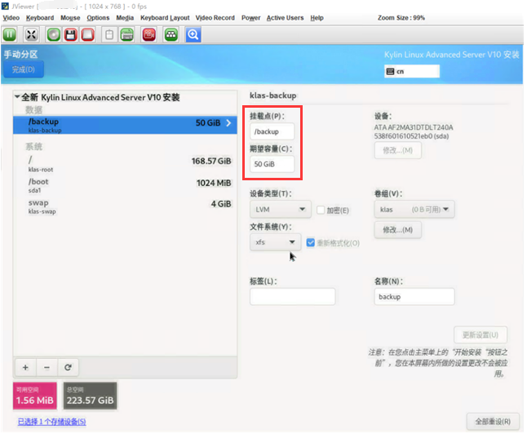527x434 pixels.
Task: Click the add partition plus button
Action: tap(25, 367)
